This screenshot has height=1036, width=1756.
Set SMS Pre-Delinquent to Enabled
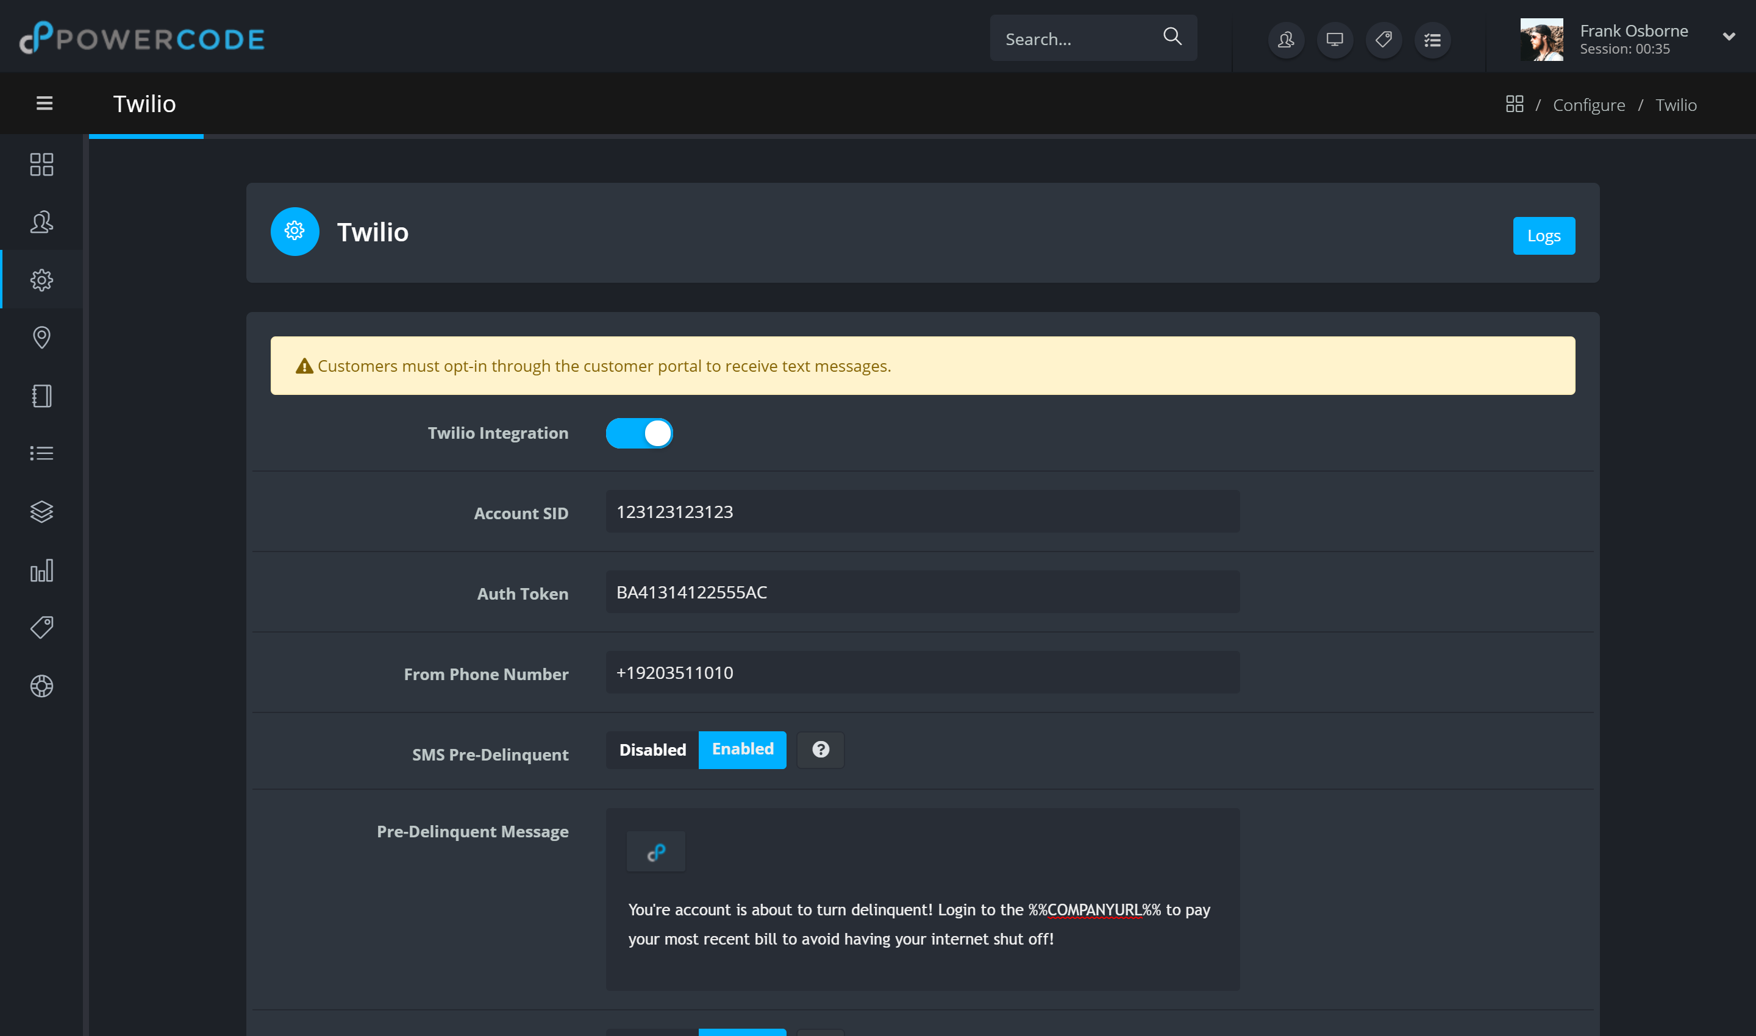pyautogui.click(x=743, y=750)
